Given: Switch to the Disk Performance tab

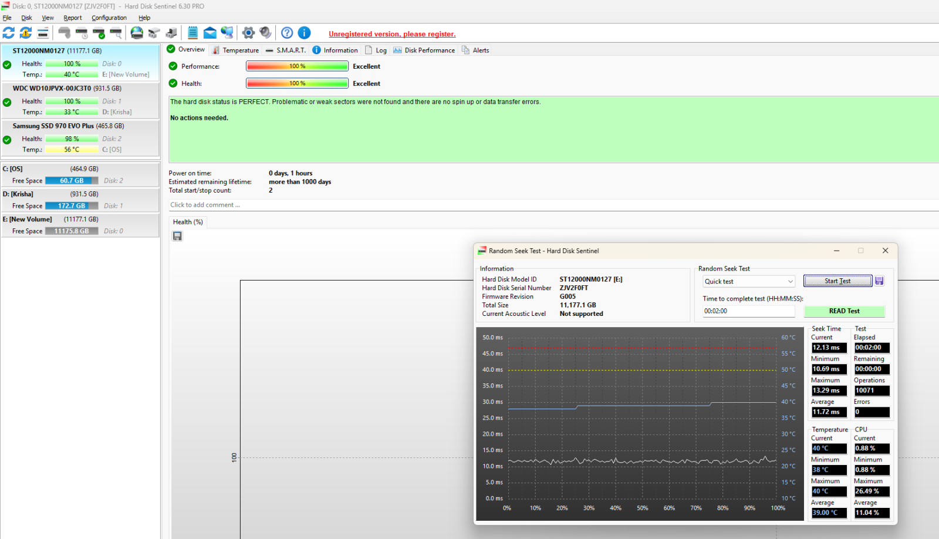Looking at the screenshot, I should tap(424, 50).
